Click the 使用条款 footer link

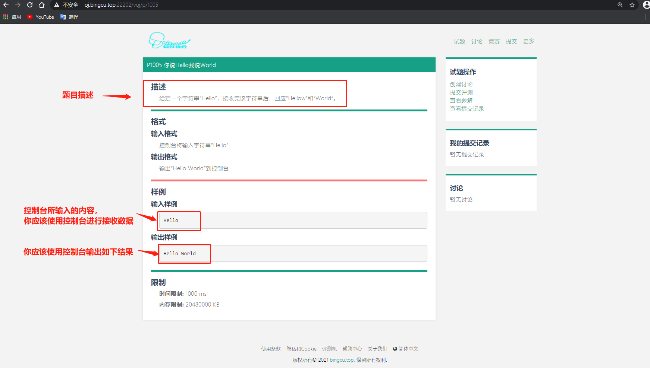point(271,349)
